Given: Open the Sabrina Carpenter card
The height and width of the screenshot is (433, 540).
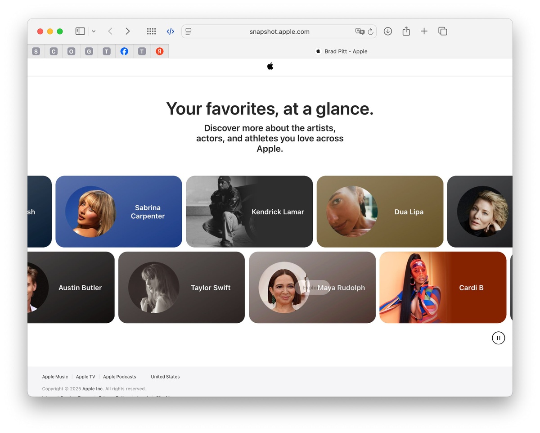Looking at the screenshot, I should click(x=119, y=212).
